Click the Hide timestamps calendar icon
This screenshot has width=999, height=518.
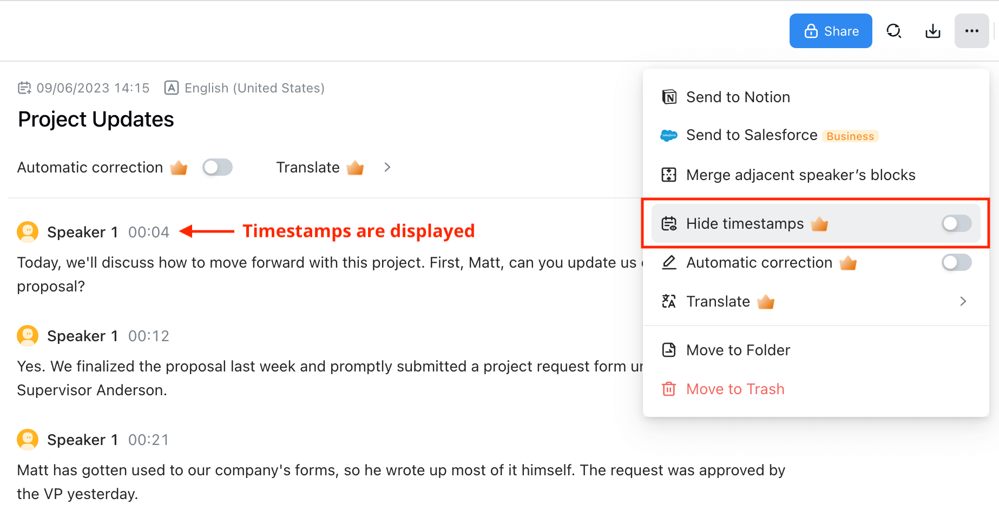(x=669, y=223)
